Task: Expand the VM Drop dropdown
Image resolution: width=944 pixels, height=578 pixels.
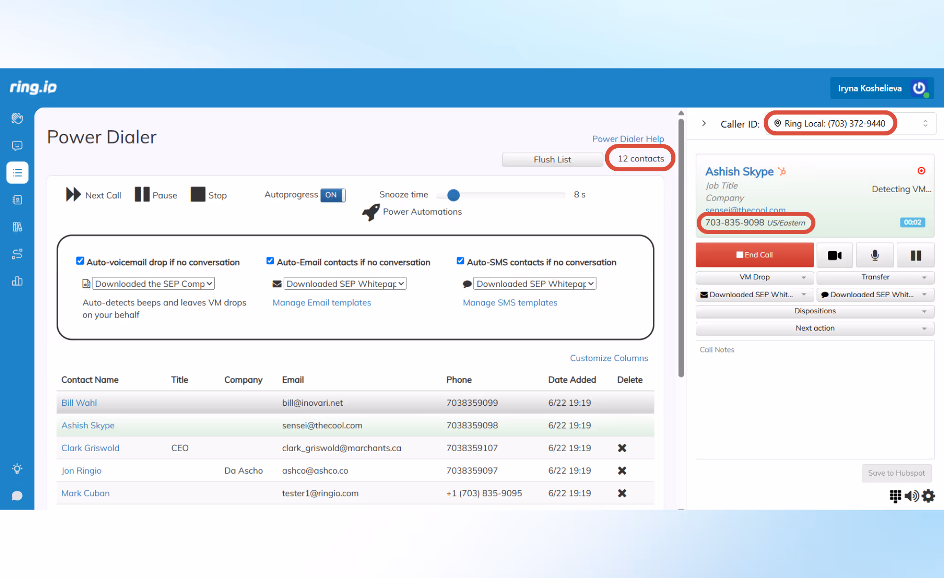Action: click(x=754, y=277)
